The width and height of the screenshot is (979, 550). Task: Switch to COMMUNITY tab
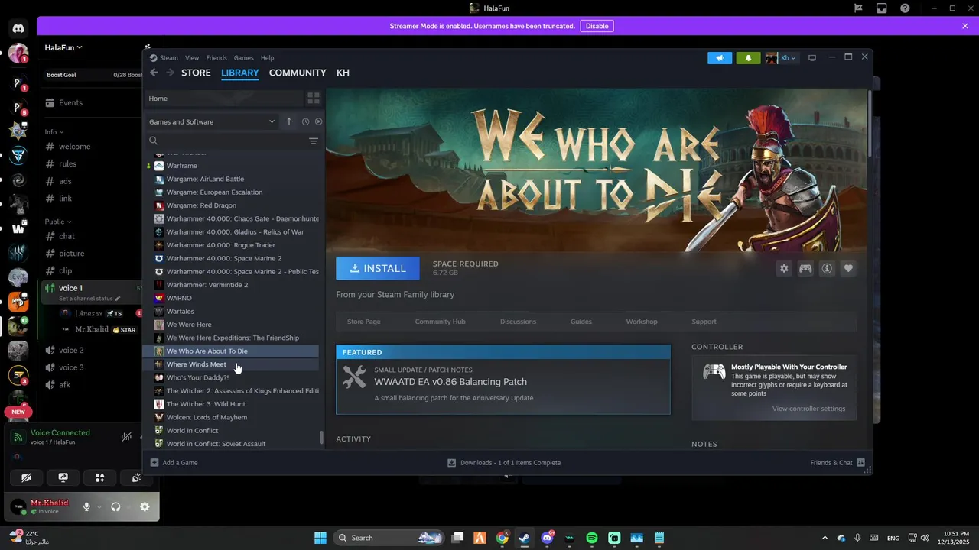tap(298, 73)
